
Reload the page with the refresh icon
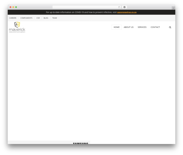tap(119, 7)
